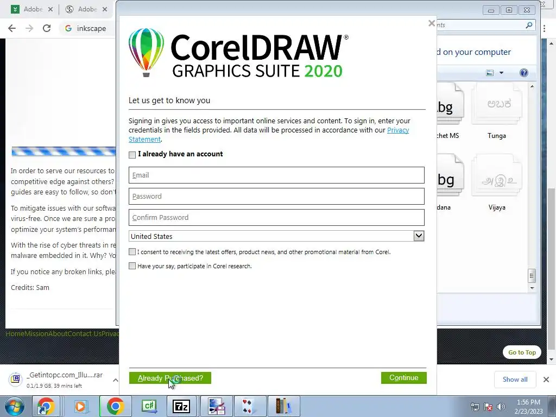Close the first Adobe Chrome tab
The height and width of the screenshot is (417, 556).
(50, 10)
